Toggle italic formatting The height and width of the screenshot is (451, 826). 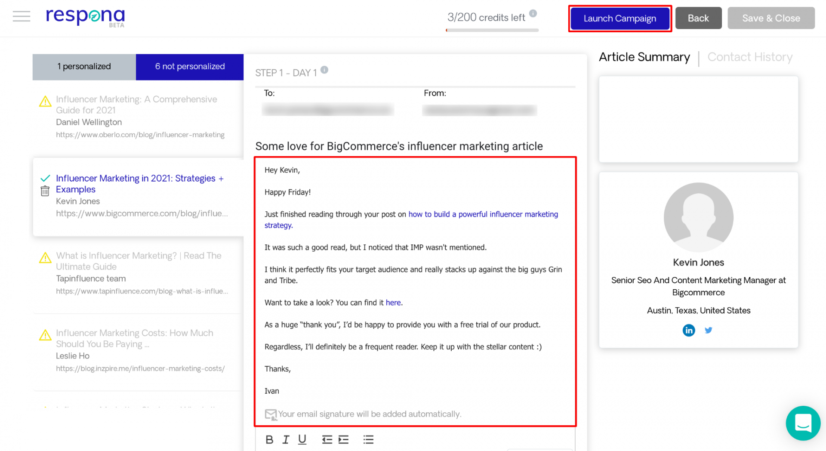pos(286,439)
